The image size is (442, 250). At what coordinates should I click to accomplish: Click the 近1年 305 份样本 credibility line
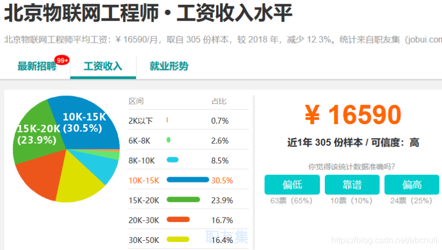pos(353,143)
